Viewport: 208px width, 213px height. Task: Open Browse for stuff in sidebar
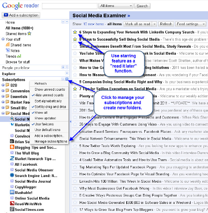click(18, 62)
